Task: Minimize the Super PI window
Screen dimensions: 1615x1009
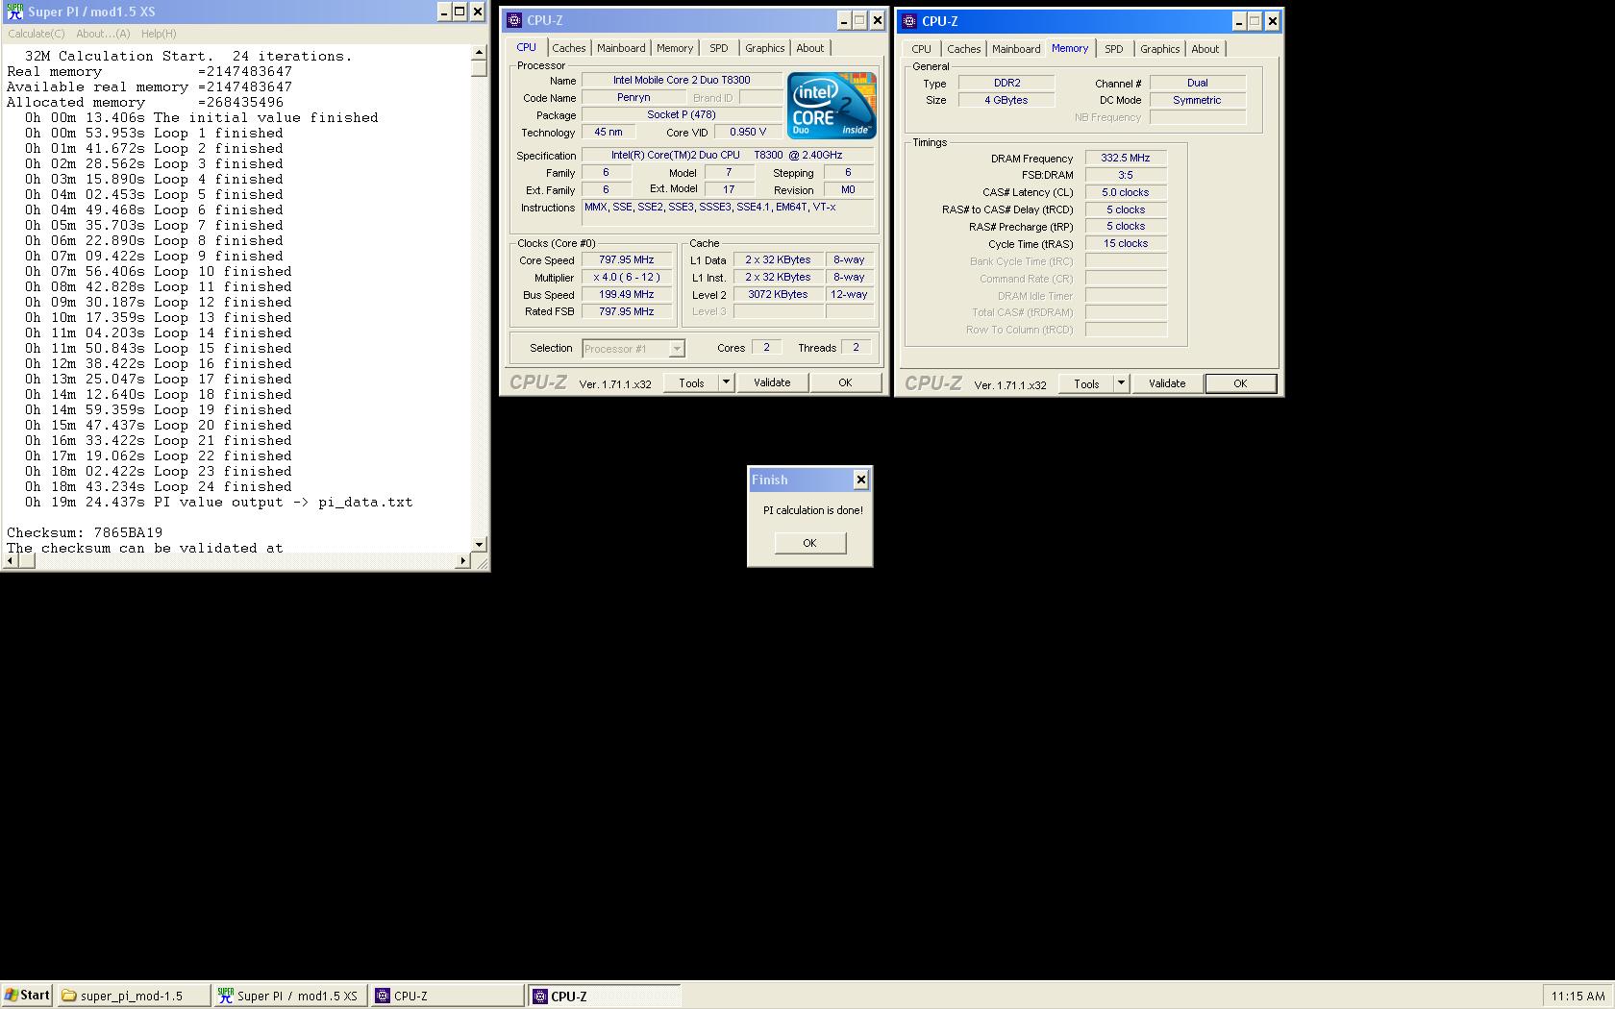Action: (443, 12)
